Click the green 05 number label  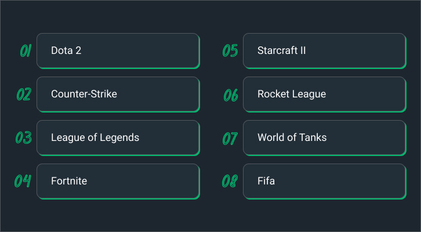click(x=230, y=50)
